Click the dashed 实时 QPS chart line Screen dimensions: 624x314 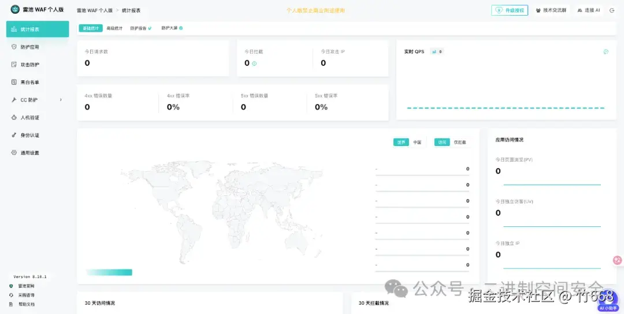click(x=506, y=108)
